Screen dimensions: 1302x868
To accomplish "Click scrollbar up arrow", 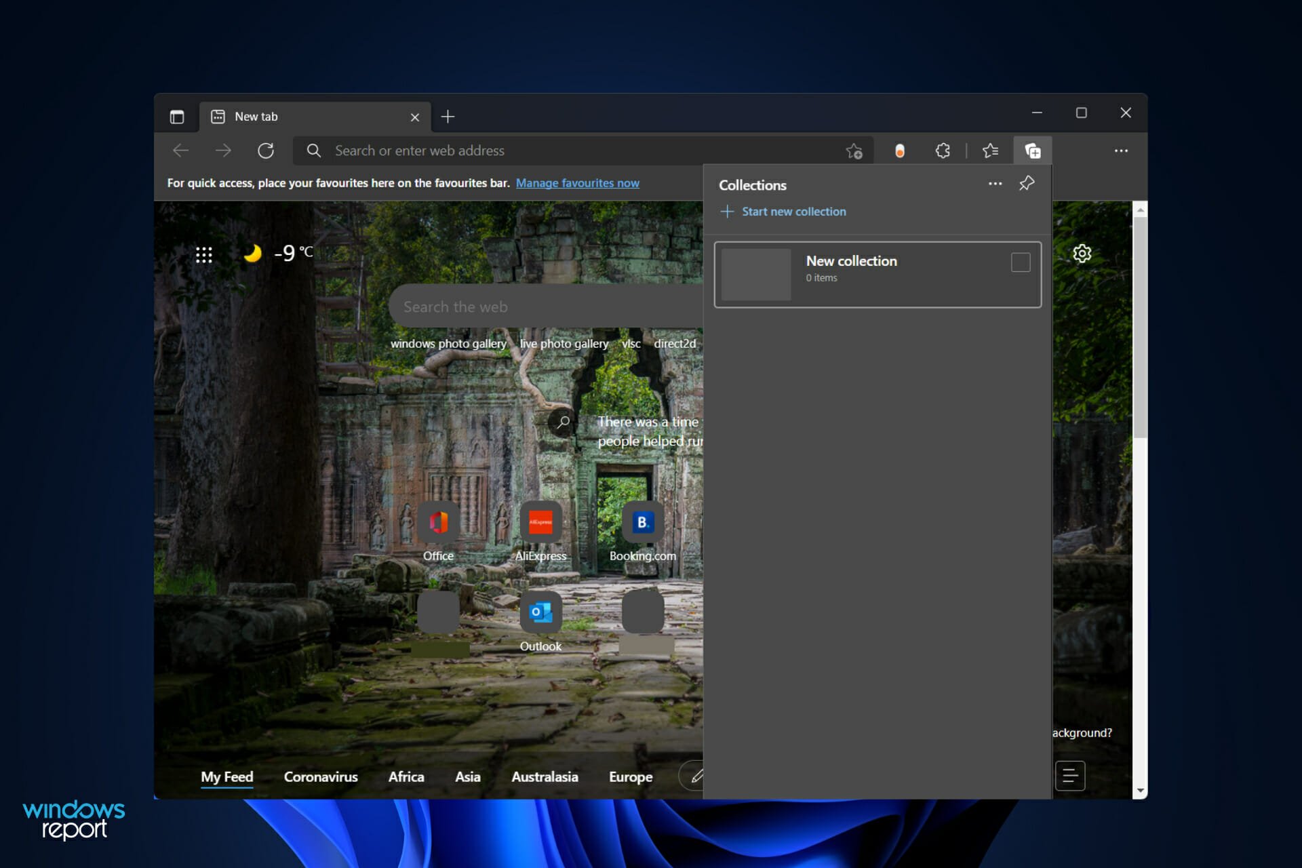I will [x=1140, y=210].
